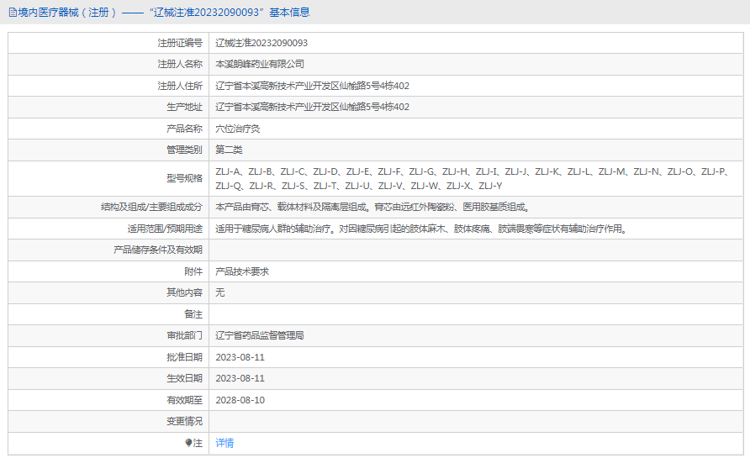Click the 生产地址 label
This screenshot has height=458, width=750.
pyautogui.click(x=184, y=107)
